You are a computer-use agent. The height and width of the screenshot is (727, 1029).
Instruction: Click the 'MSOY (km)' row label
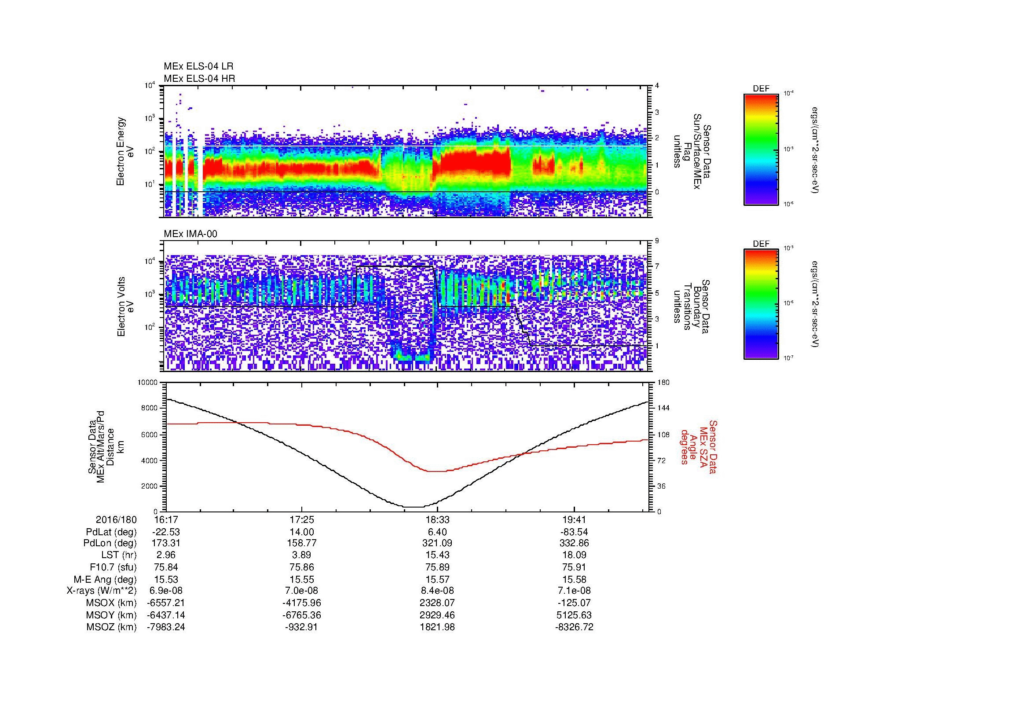click(x=112, y=615)
